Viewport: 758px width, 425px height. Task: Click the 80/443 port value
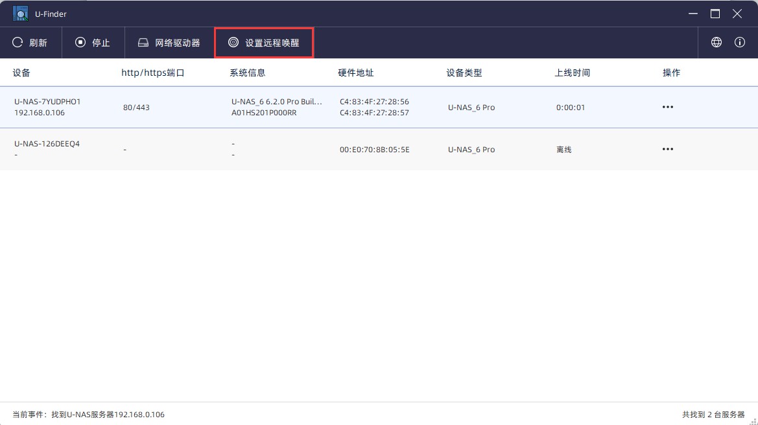(136, 108)
